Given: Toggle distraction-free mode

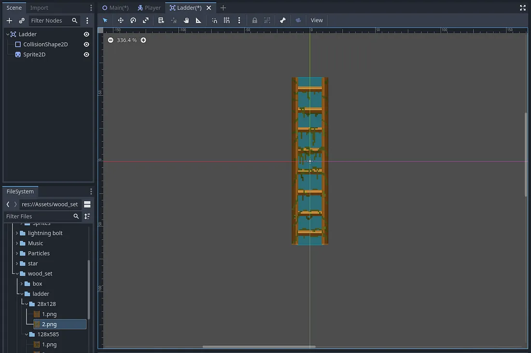Looking at the screenshot, I should pos(522,8).
